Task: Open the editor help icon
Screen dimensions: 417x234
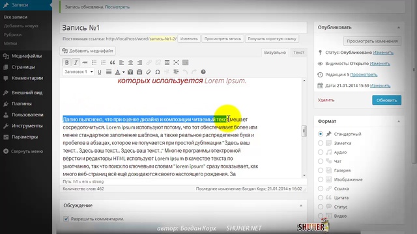Action: click(x=203, y=72)
